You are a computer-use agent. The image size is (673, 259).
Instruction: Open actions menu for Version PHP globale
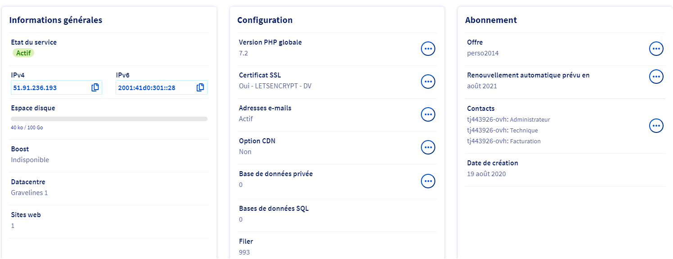click(428, 49)
